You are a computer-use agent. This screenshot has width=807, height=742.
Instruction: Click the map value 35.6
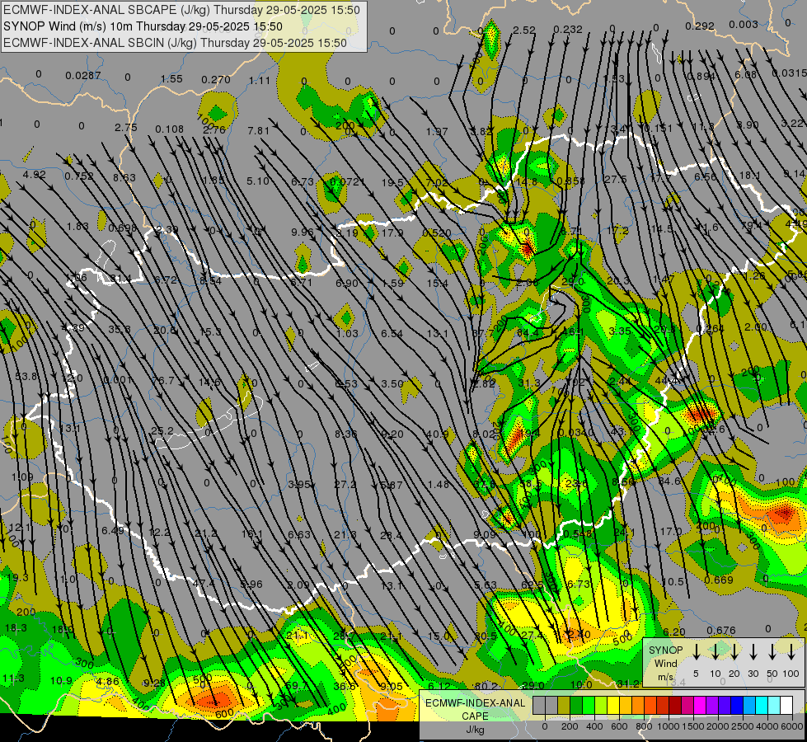(x=120, y=329)
